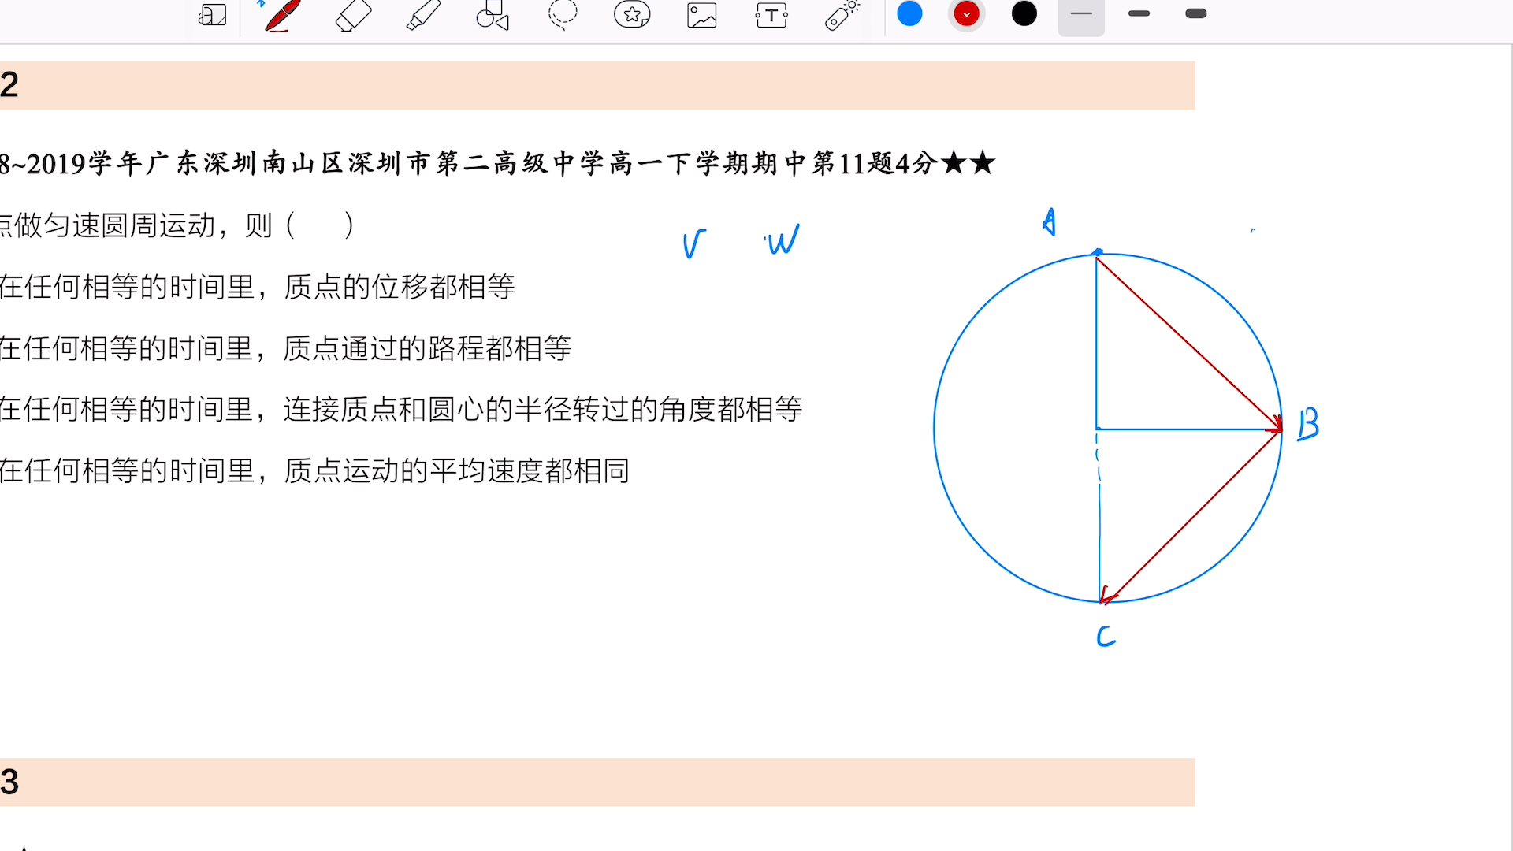The height and width of the screenshot is (851, 1513).
Task: Select the eraser tool
Action: click(x=353, y=16)
